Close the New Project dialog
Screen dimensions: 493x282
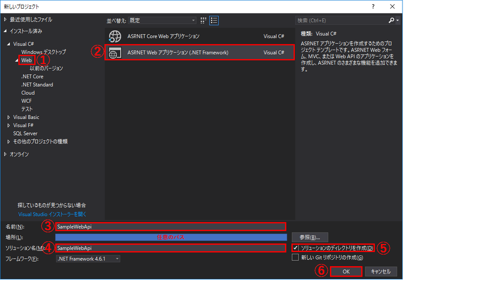(392, 7)
